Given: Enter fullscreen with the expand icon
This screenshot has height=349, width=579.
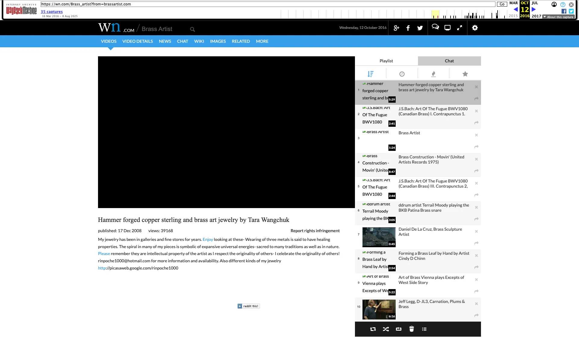Looking at the screenshot, I should pyautogui.click(x=460, y=28).
